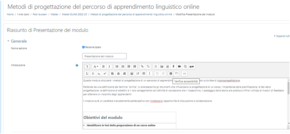Uncheck the Personalizzato checkbox
The height and width of the screenshot is (134, 290).
coord(83,47)
